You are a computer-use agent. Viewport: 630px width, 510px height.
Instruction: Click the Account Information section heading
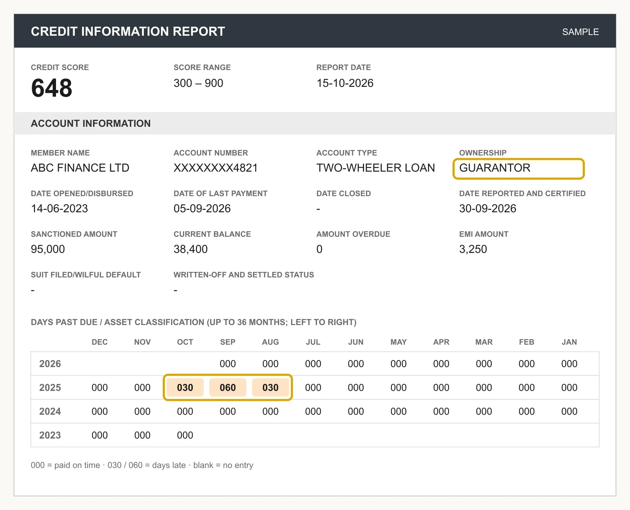(x=91, y=123)
